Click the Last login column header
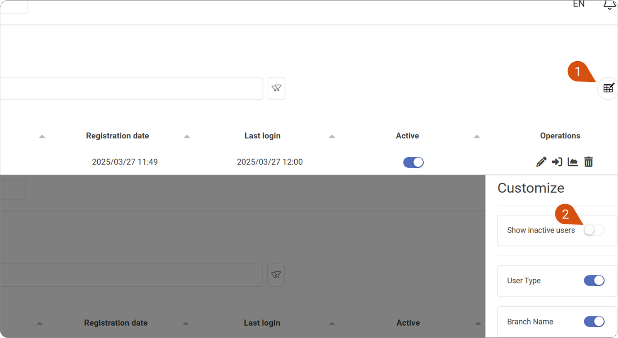This screenshot has height=338, width=618. tap(262, 136)
